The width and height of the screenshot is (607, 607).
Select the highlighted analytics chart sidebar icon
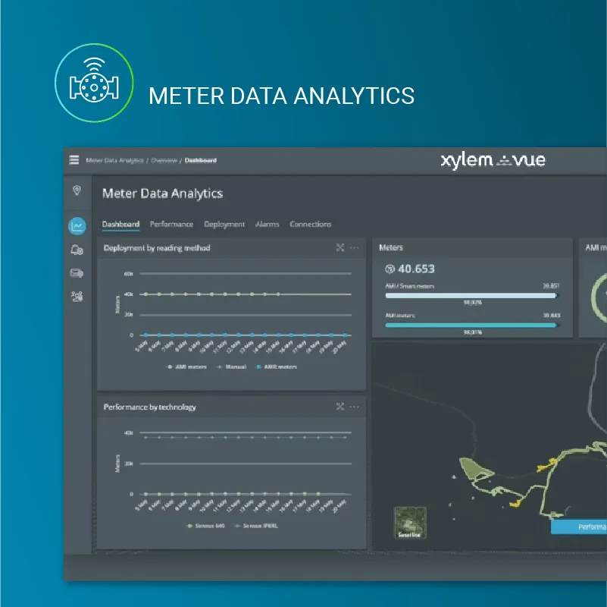[x=77, y=225]
